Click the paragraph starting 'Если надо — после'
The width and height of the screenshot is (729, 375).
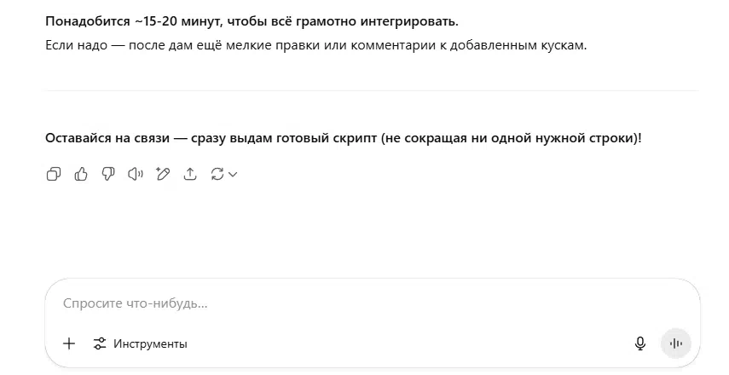(316, 45)
